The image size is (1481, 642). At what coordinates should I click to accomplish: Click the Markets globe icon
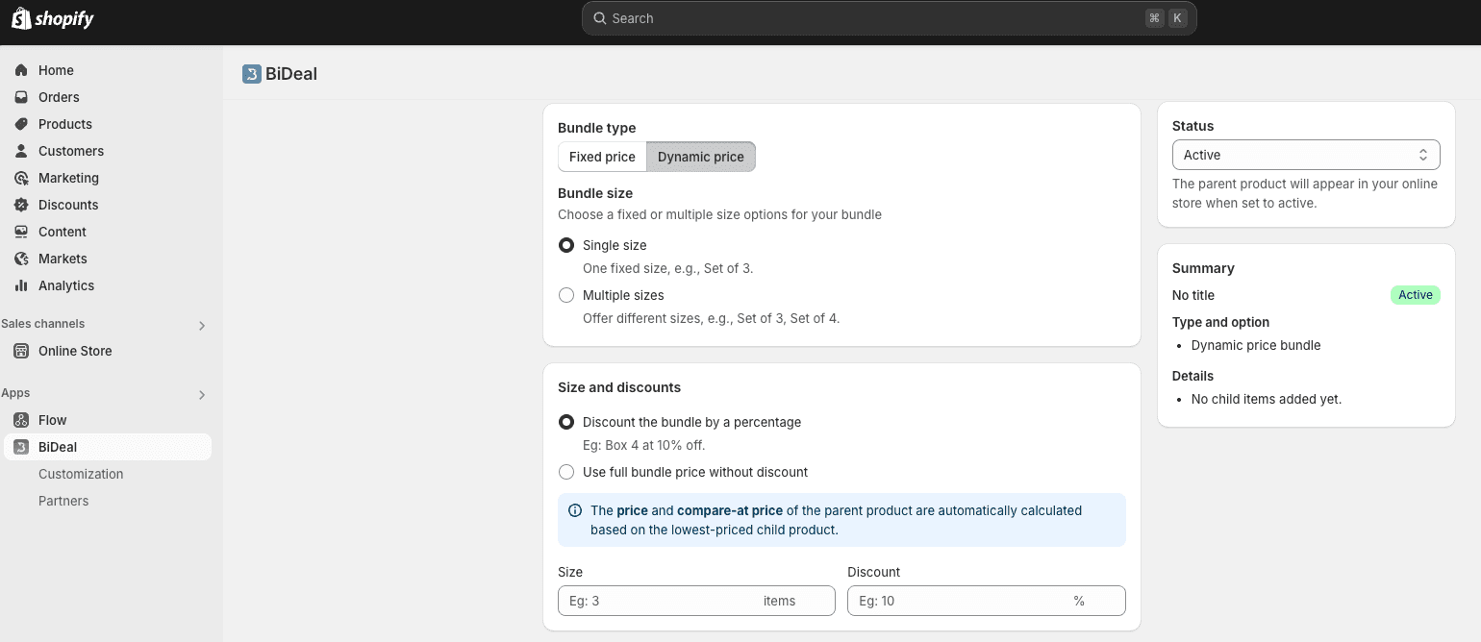click(x=21, y=259)
